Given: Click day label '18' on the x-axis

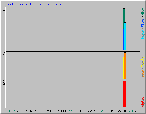Looking at the screenshot, I should (x=81, y=111).
